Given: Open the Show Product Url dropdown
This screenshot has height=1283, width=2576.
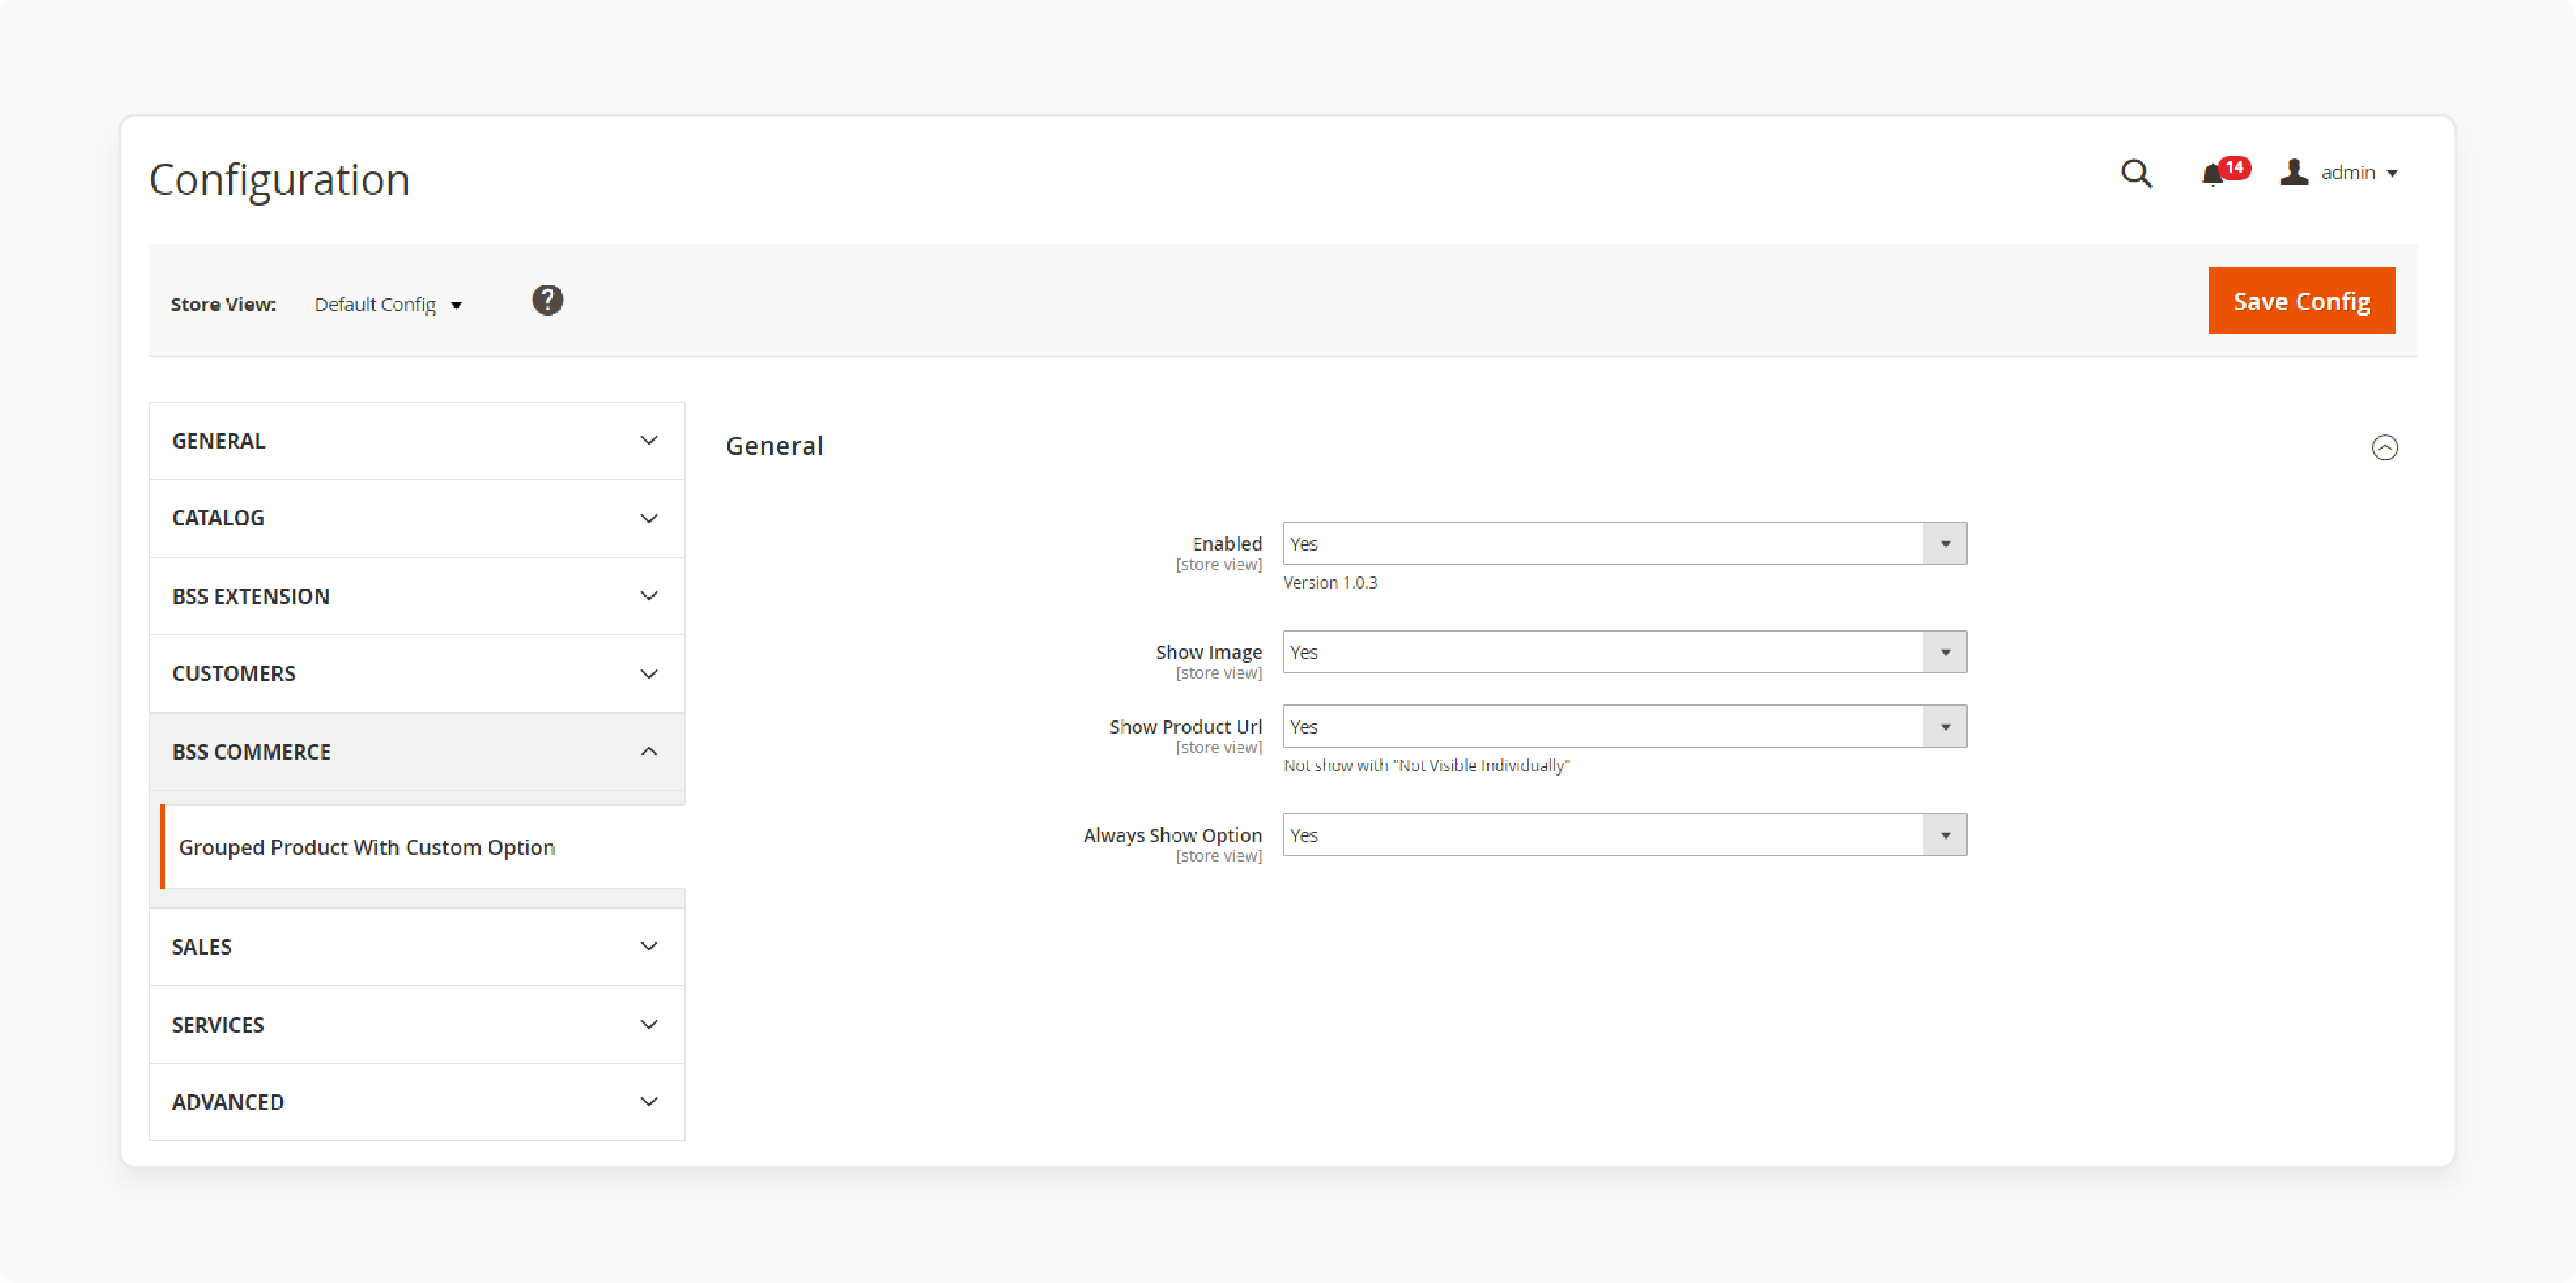Looking at the screenshot, I should [1624, 727].
